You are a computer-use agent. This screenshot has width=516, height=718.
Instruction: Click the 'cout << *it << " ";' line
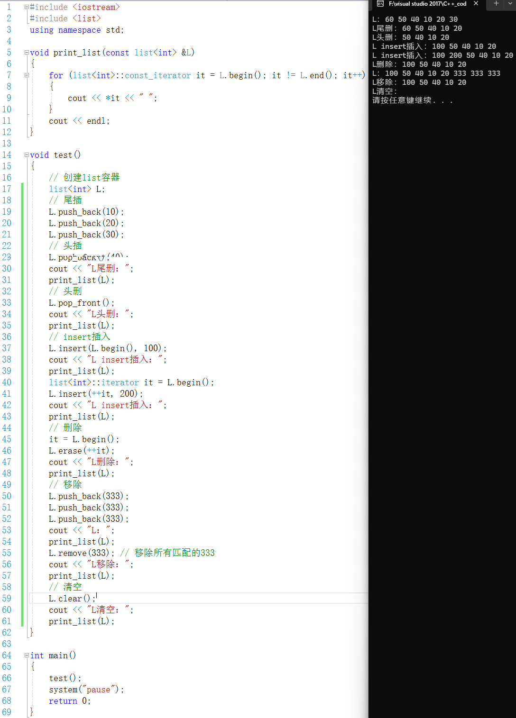[112, 98]
